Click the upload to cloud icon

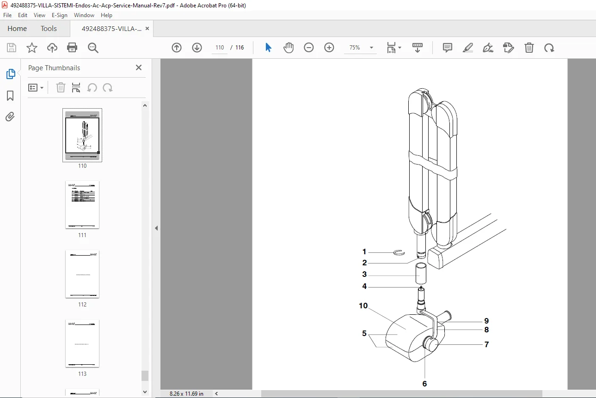point(52,48)
